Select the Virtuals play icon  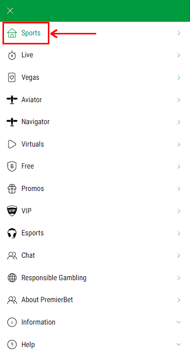pos(12,144)
